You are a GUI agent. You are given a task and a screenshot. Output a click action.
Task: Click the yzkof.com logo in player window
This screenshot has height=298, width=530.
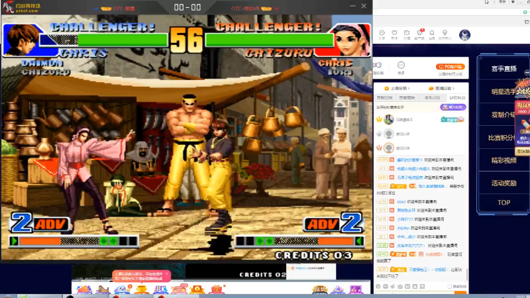[x=21, y=7]
